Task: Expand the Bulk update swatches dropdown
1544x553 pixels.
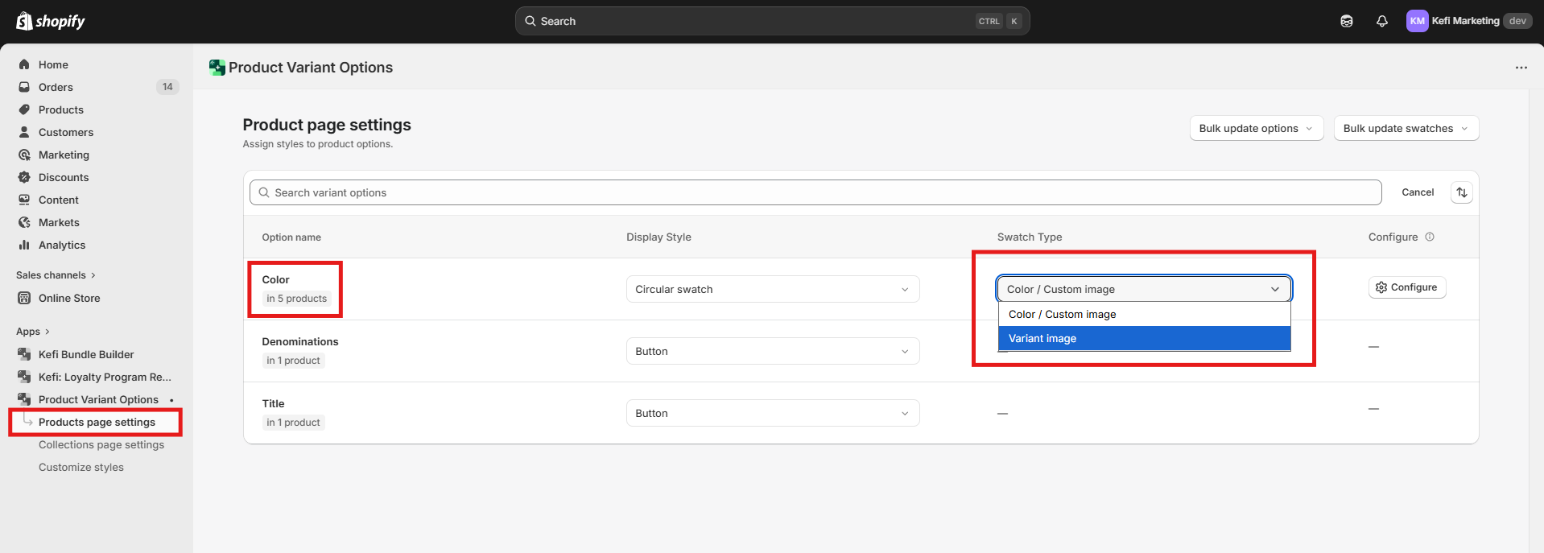Action: pyautogui.click(x=1406, y=128)
